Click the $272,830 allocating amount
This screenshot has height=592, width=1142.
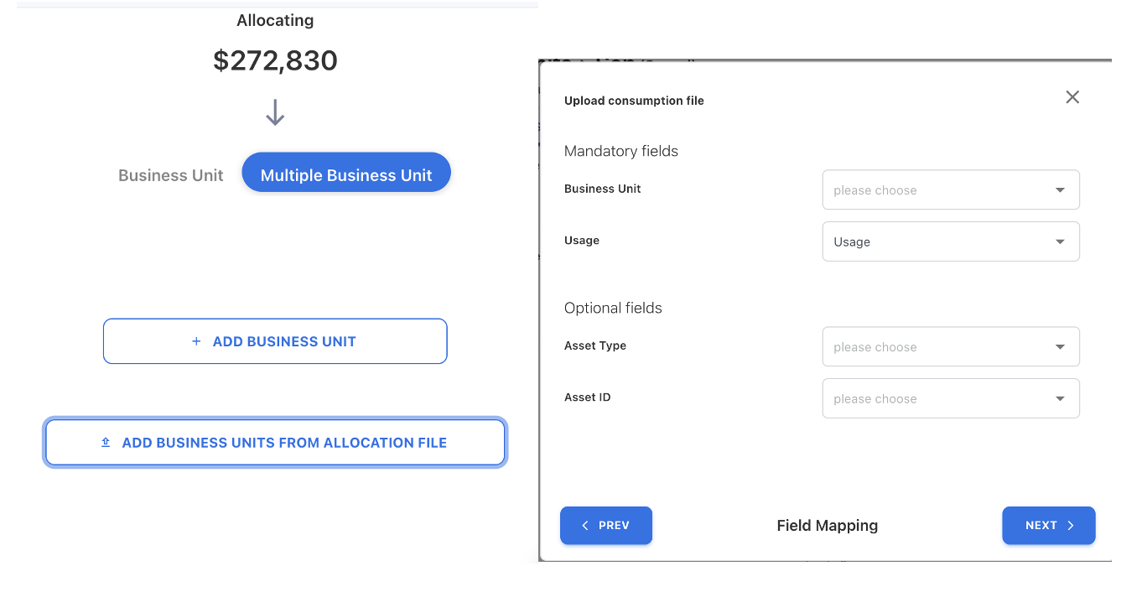tap(275, 60)
